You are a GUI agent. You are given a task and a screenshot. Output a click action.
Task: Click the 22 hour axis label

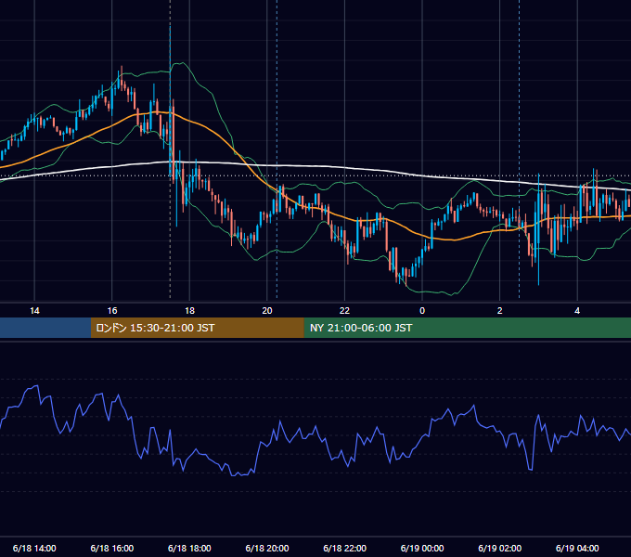coord(345,311)
